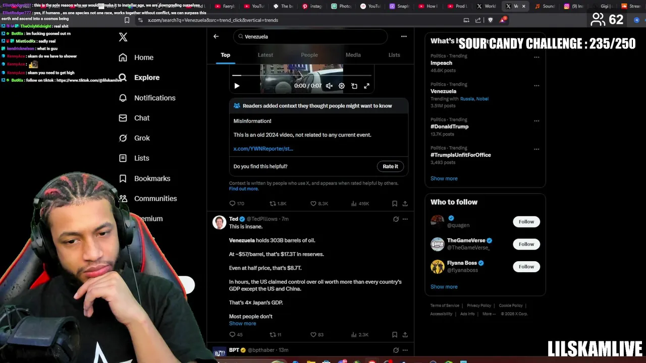
Task: Open video settings gear
Action: pyautogui.click(x=342, y=86)
